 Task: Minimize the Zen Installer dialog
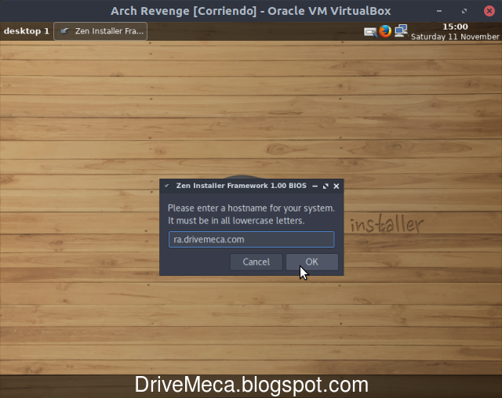[x=315, y=186]
